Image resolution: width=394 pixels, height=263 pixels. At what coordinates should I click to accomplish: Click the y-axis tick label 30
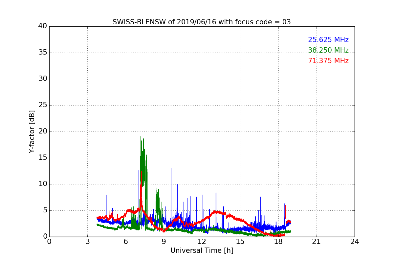(x=42, y=79)
